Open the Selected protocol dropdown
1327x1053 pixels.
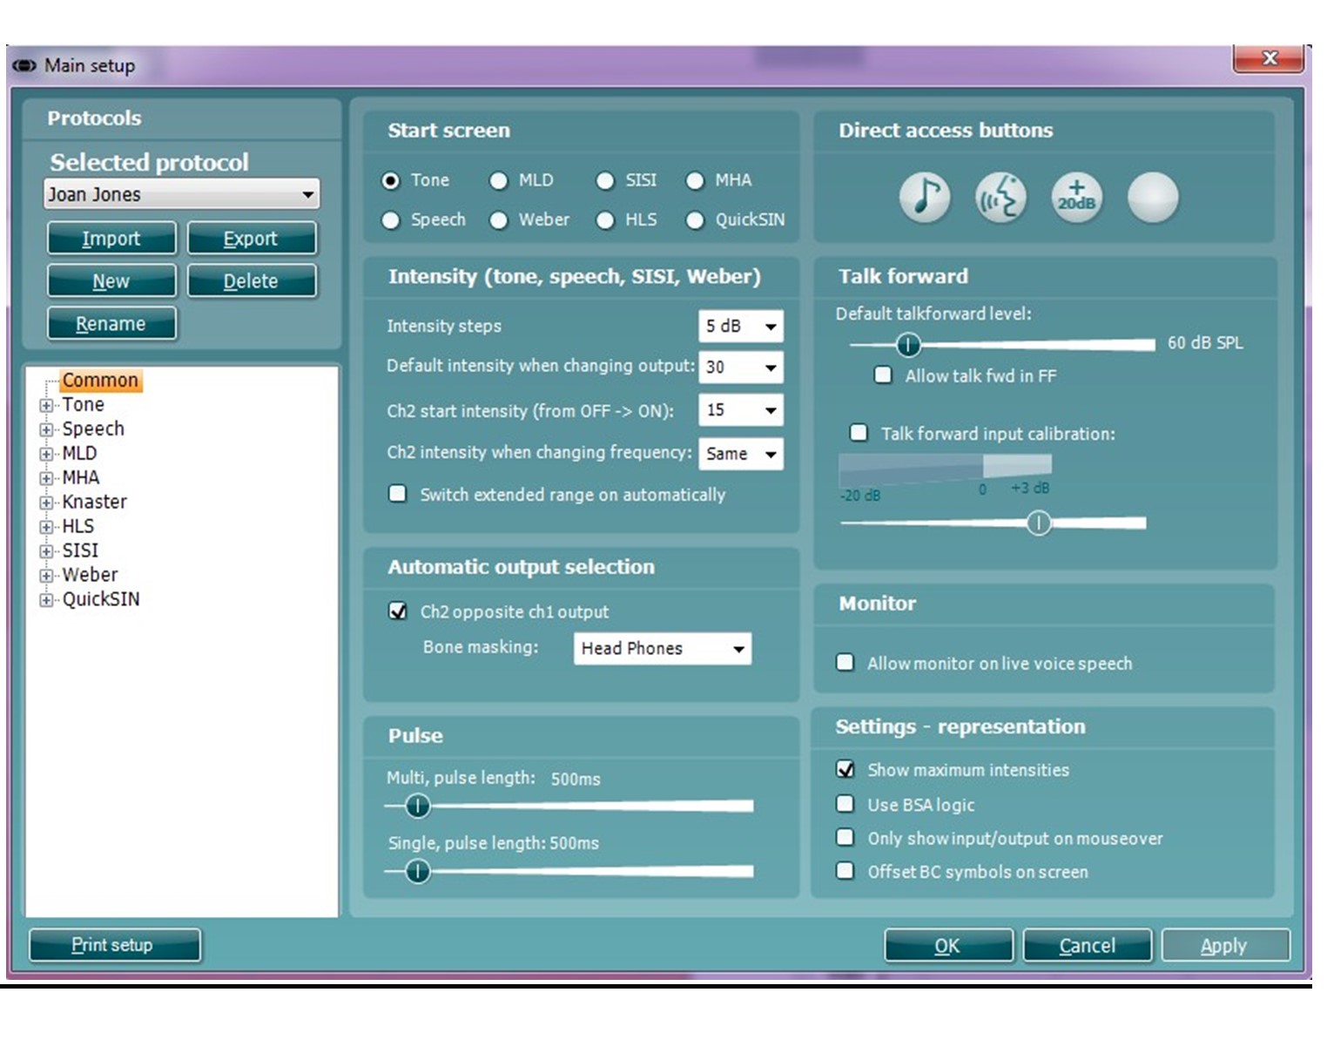click(307, 194)
